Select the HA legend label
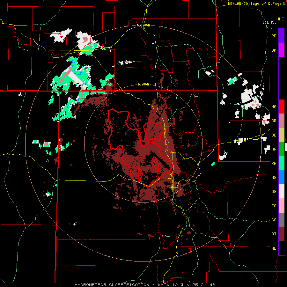 [x=274, y=107]
